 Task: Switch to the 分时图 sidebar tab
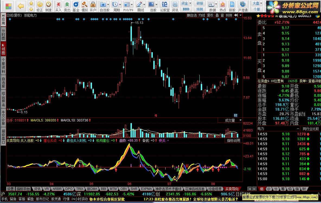[3, 34]
